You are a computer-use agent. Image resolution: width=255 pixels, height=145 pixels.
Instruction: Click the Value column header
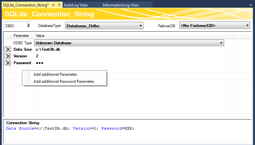tap(129, 36)
